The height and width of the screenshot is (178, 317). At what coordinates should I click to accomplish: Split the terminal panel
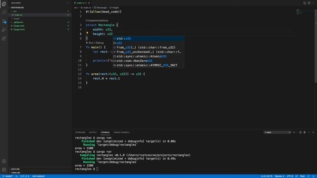[x=300, y=133]
